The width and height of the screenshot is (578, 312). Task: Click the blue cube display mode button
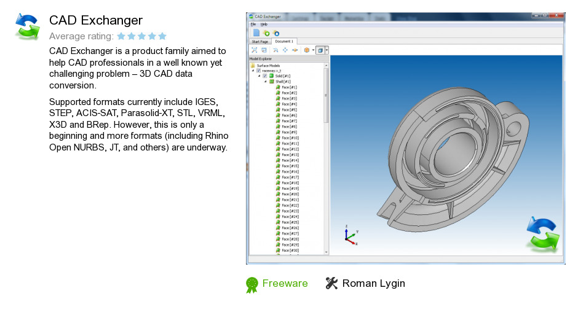(320, 50)
